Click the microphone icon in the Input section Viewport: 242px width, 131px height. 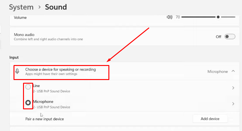pos(18,71)
